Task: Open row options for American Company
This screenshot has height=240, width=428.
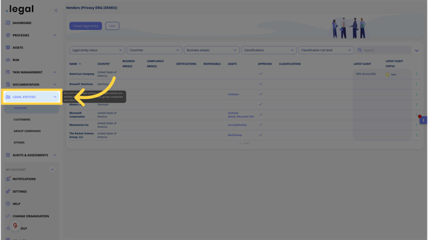Action: [417, 74]
